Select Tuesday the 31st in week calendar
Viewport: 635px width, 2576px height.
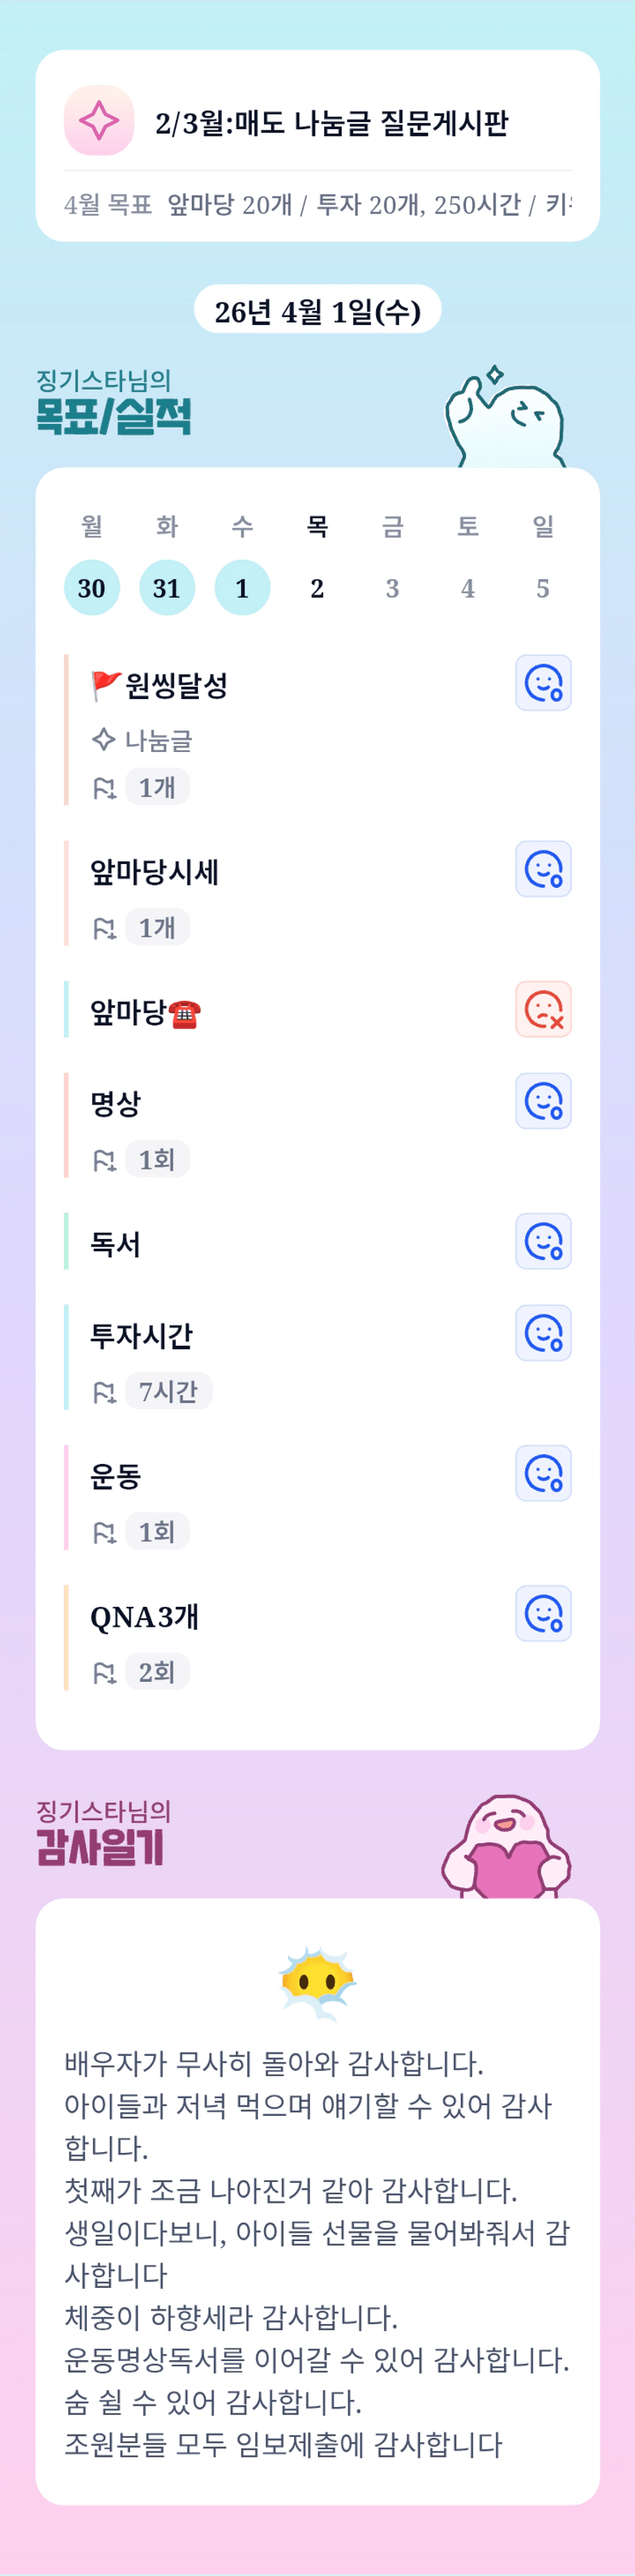pyautogui.click(x=167, y=588)
